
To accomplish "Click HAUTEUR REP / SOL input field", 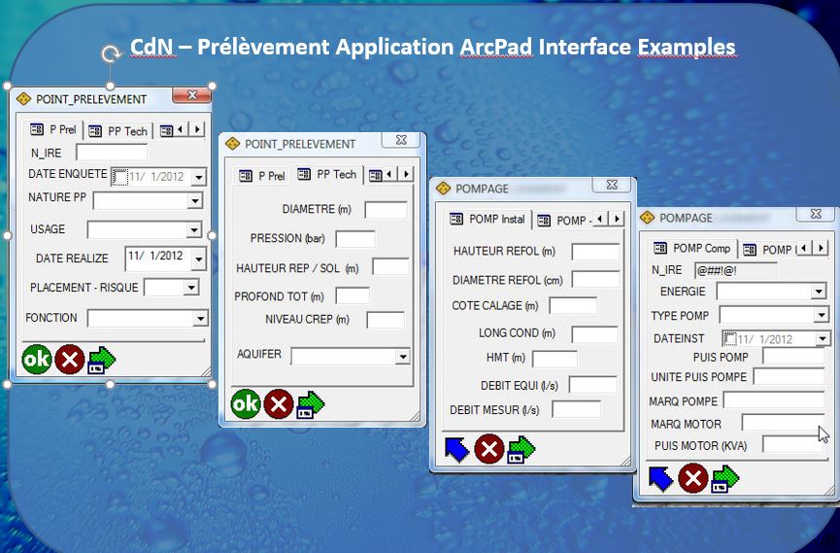I will 390,267.
